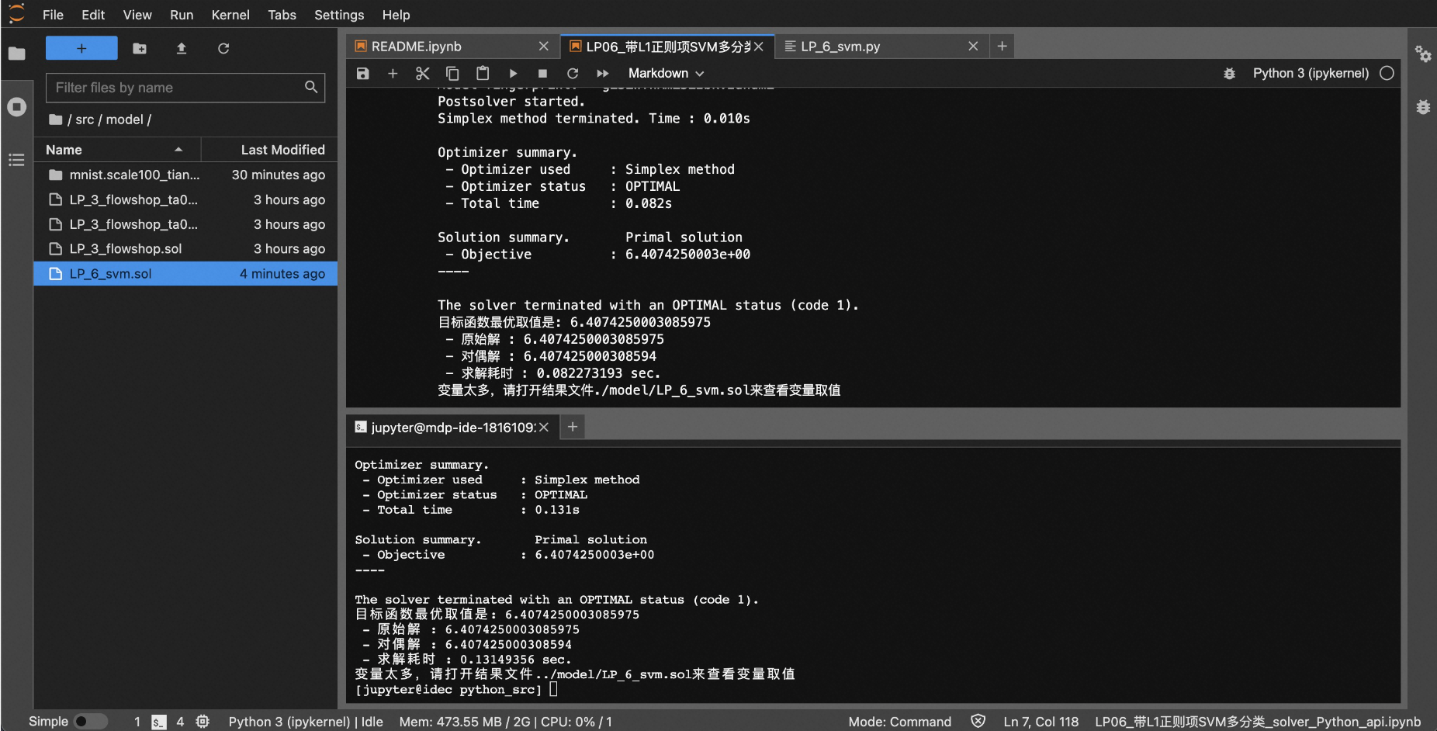Open the Settings menu
1437x731 pixels.
point(339,15)
